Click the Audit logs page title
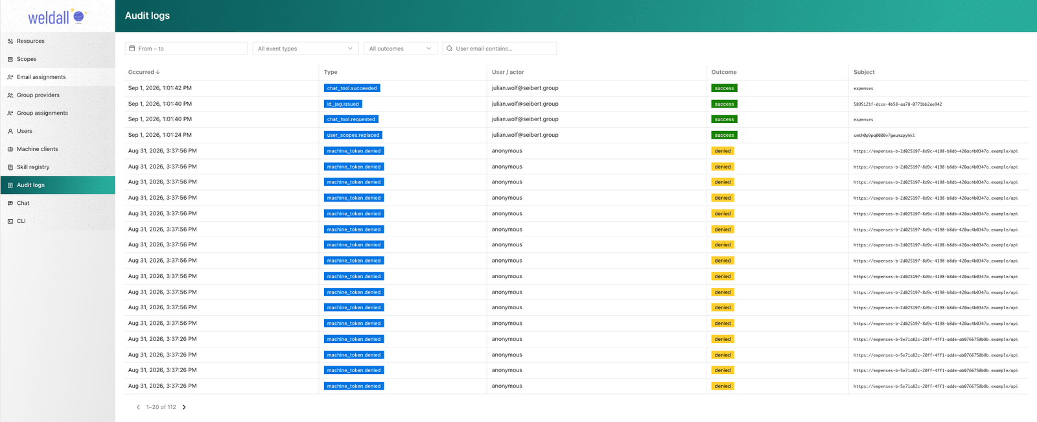The height and width of the screenshot is (422, 1037). point(147,16)
